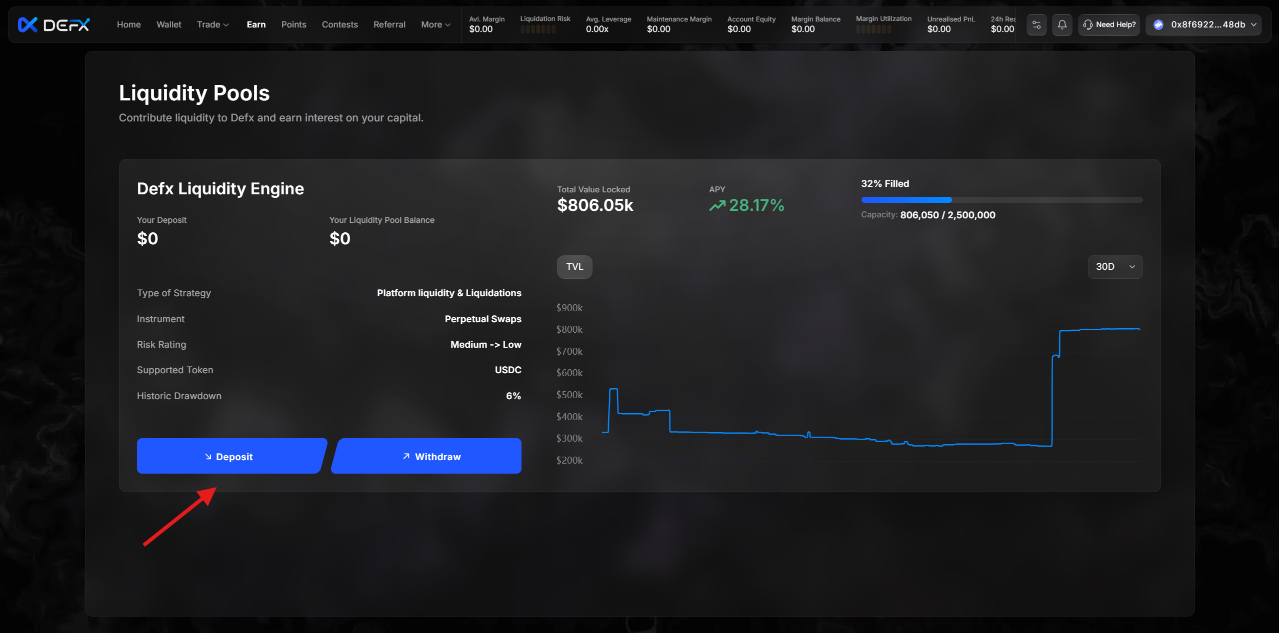Open the notifications bell

[1062, 24]
